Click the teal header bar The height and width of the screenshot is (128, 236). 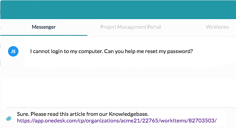(x=118, y=10)
